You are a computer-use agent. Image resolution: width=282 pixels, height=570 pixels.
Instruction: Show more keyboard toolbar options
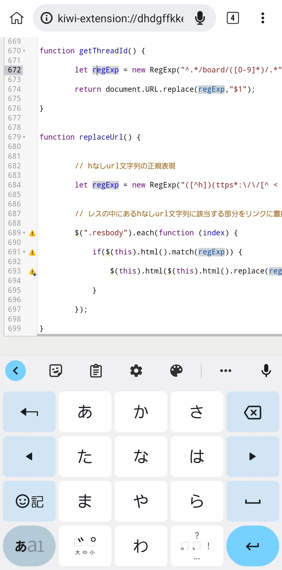click(226, 370)
